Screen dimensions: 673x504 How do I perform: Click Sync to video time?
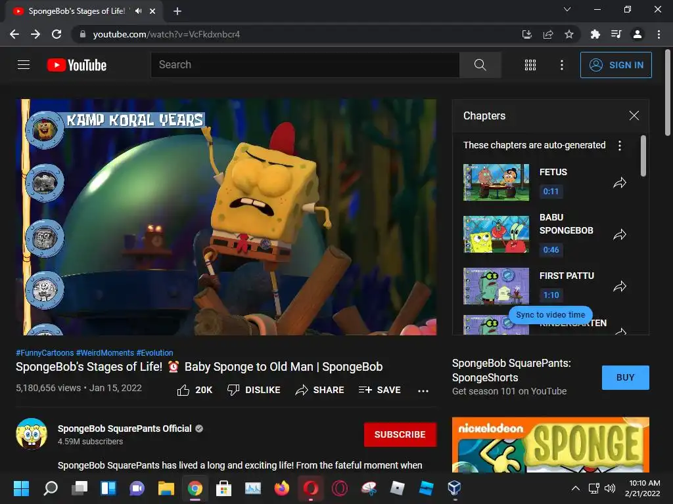pyautogui.click(x=550, y=314)
